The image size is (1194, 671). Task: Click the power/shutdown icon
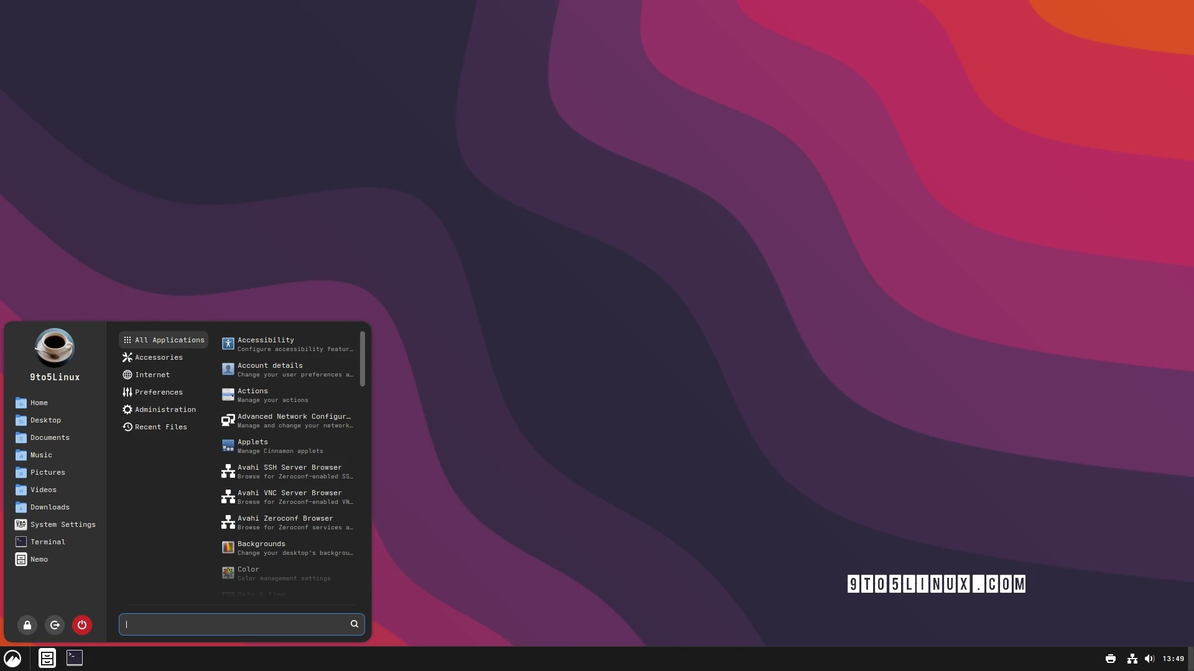(x=81, y=625)
